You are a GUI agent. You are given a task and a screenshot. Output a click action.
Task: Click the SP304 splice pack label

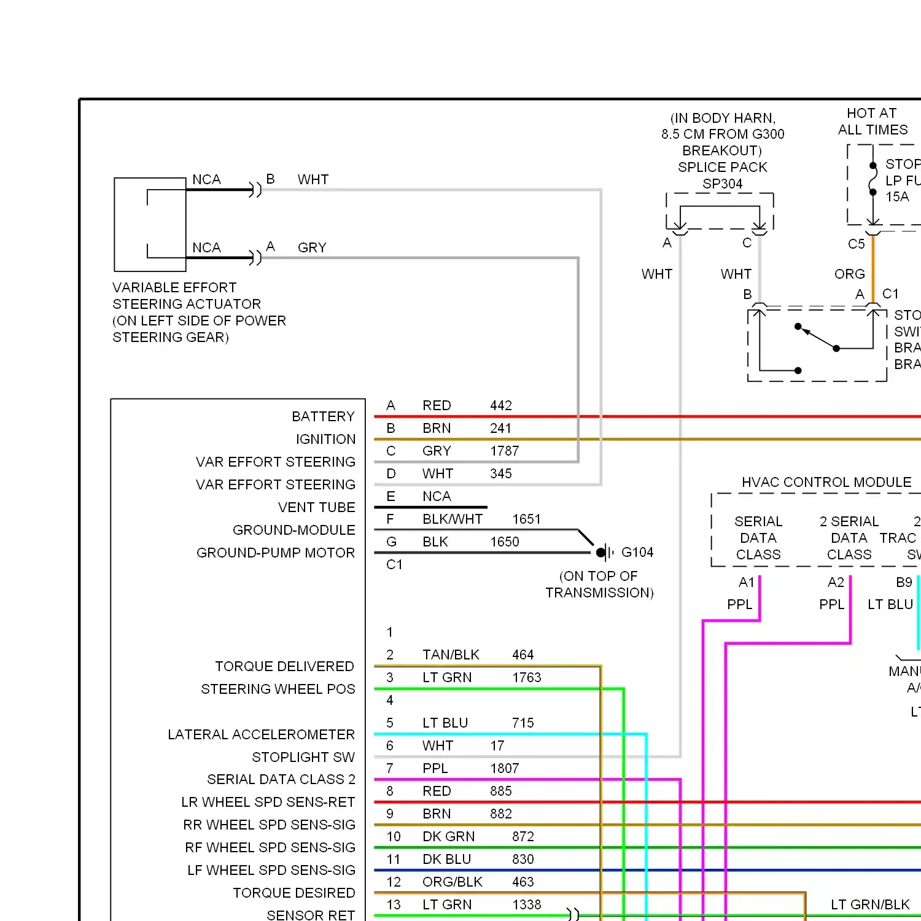click(723, 184)
